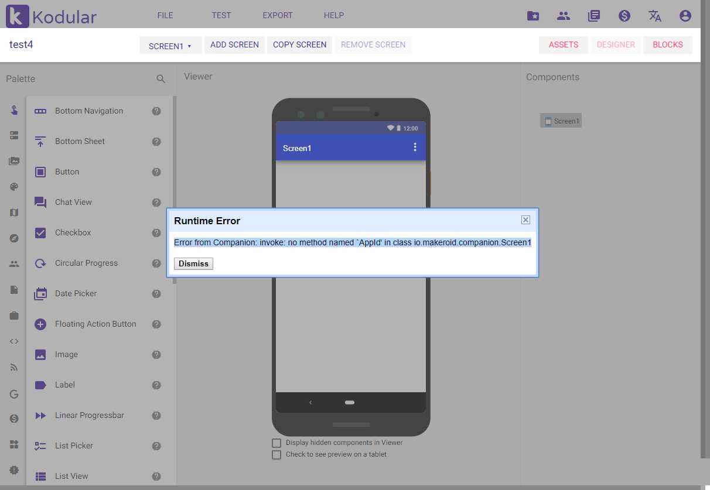Click the phone preview three-dot menu

pyautogui.click(x=415, y=148)
